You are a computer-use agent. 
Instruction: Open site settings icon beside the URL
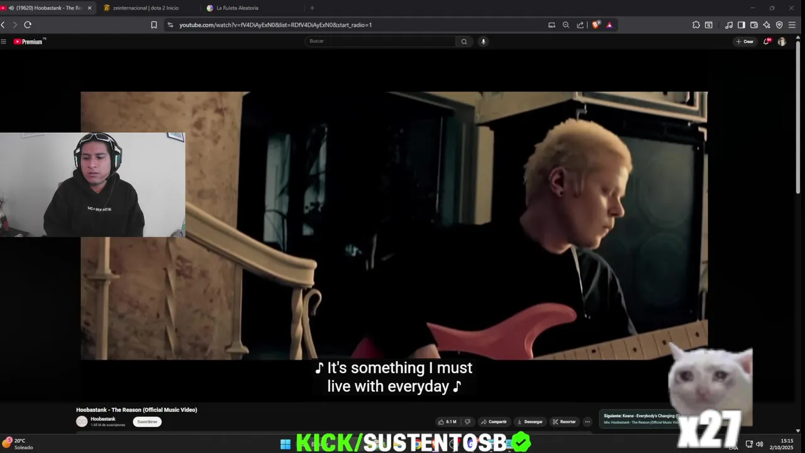point(170,25)
